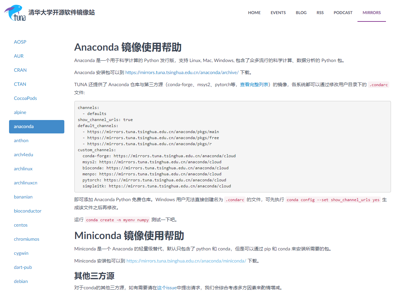The width and height of the screenshot is (396, 292).
Task: Choose CTAN from the sidebar
Action: pos(20,84)
